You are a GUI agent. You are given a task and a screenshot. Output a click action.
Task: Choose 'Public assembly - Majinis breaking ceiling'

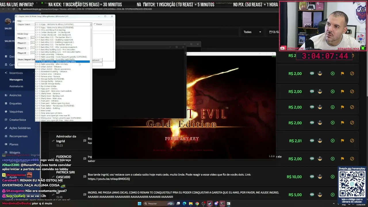click(62, 62)
